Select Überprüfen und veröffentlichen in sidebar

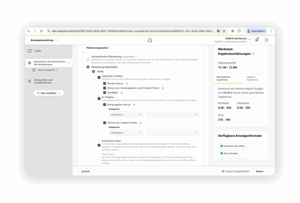point(43,81)
